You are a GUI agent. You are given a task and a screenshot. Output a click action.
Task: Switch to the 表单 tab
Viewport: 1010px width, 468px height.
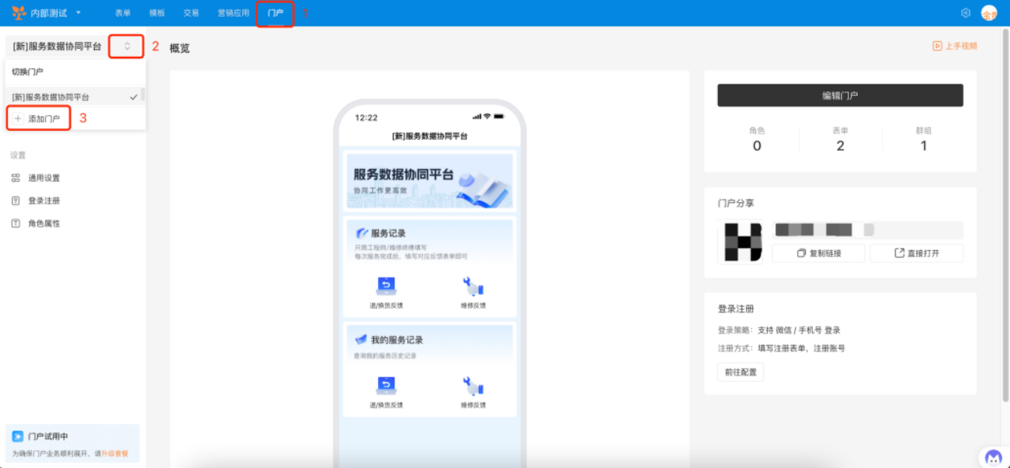click(x=123, y=13)
